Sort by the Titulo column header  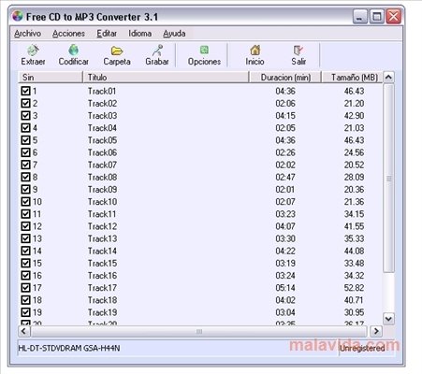coord(166,77)
